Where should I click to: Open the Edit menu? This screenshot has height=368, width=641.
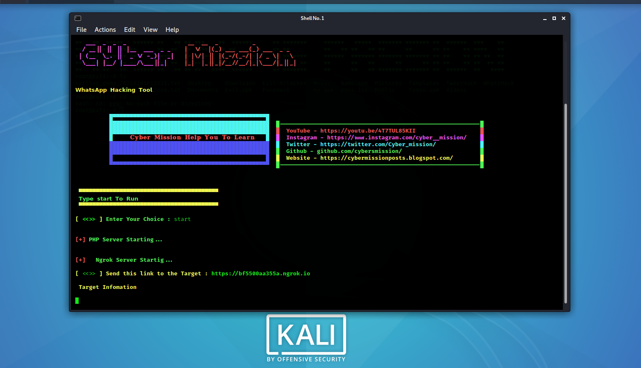tap(130, 30)
